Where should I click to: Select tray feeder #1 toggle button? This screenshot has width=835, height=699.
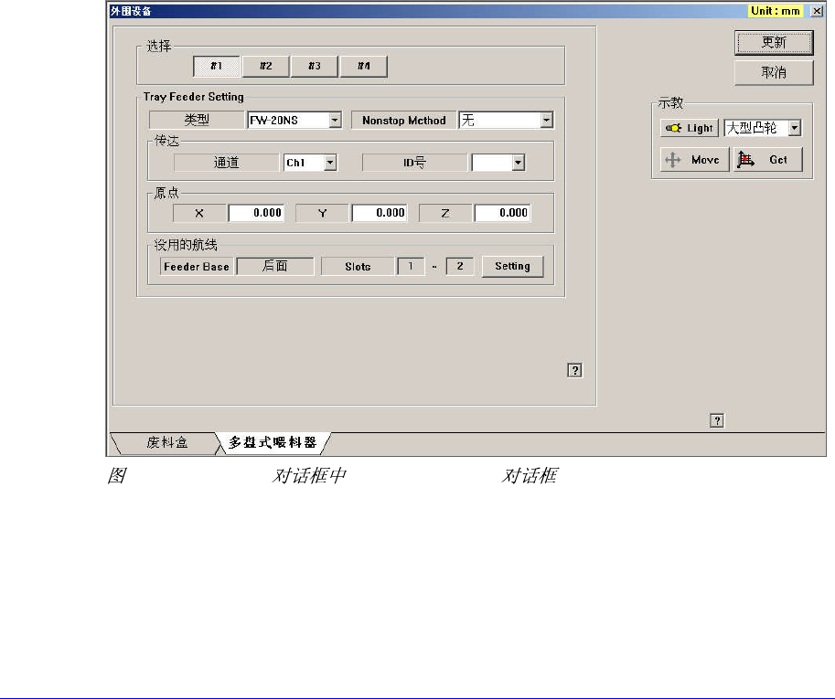click(x=216, y=66)
